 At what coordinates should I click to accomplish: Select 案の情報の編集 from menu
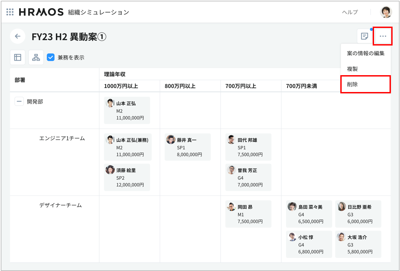click(x=366, y=53)
